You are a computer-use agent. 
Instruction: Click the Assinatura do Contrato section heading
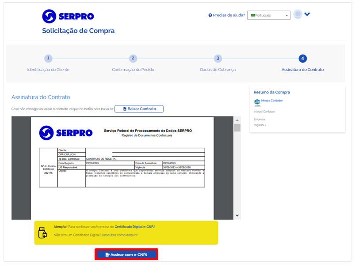[41, 97]
